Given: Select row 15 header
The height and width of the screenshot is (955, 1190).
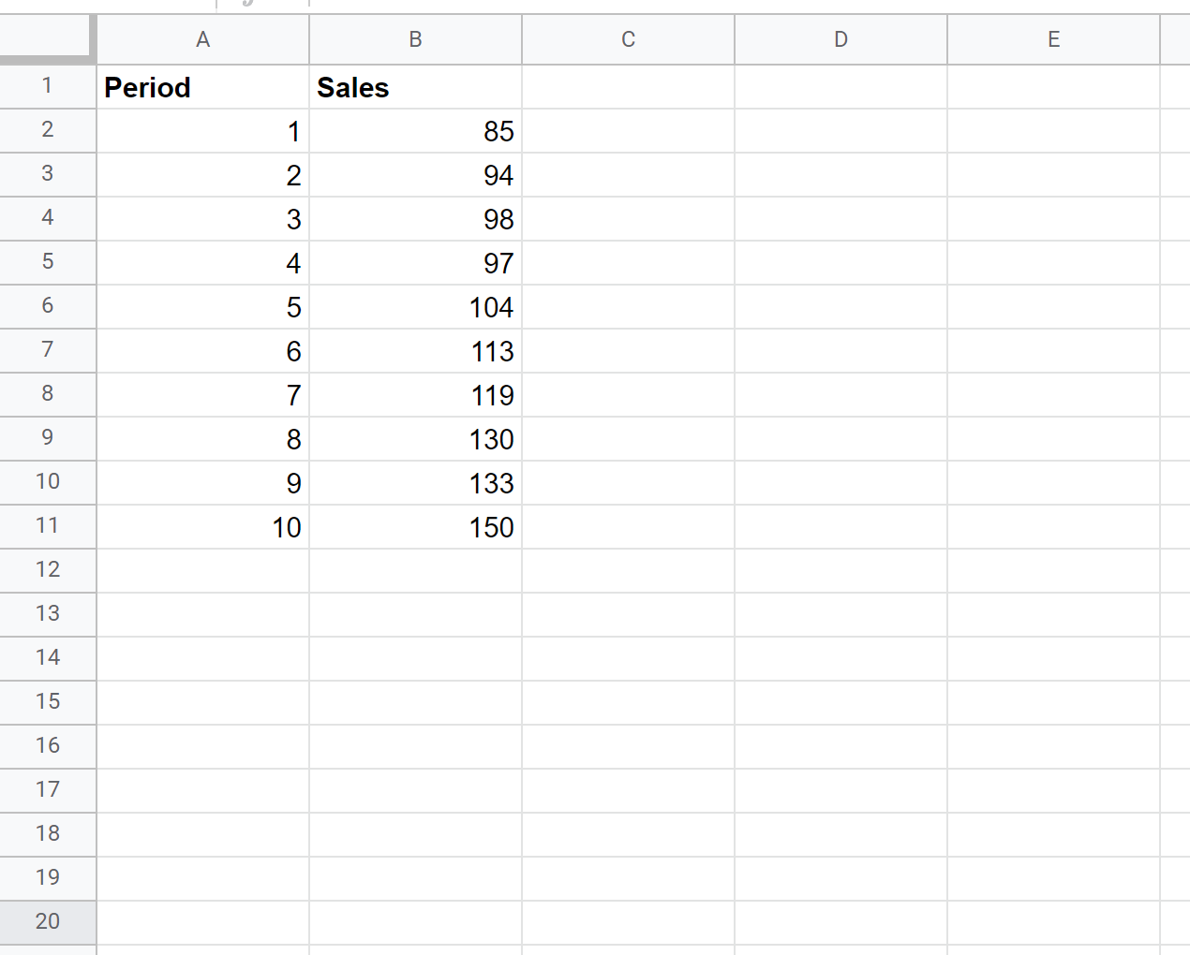Looking at the screenshot, I should tap(47, 702).
